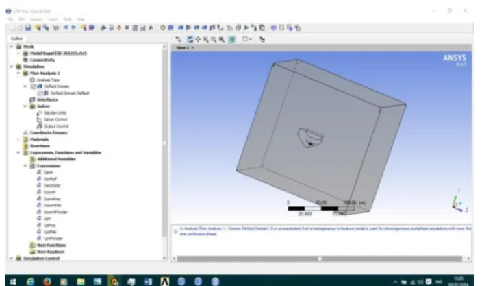This screenshot has width=482, height=286.
Task: Open Firefox from the taskbar
Action: [47, 281]
